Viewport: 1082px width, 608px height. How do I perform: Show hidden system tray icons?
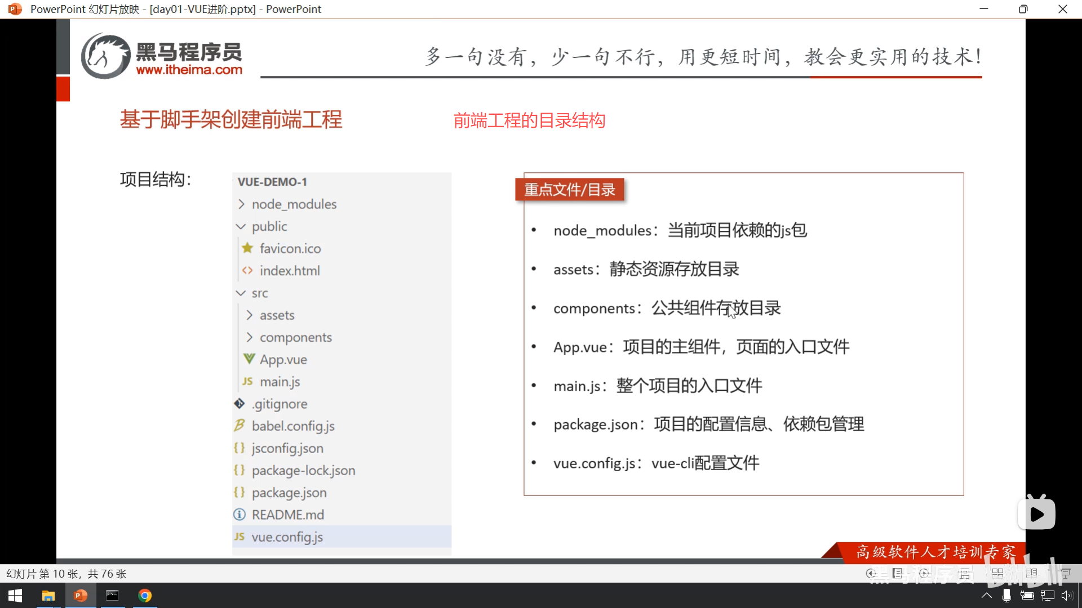tap(986, 596)
